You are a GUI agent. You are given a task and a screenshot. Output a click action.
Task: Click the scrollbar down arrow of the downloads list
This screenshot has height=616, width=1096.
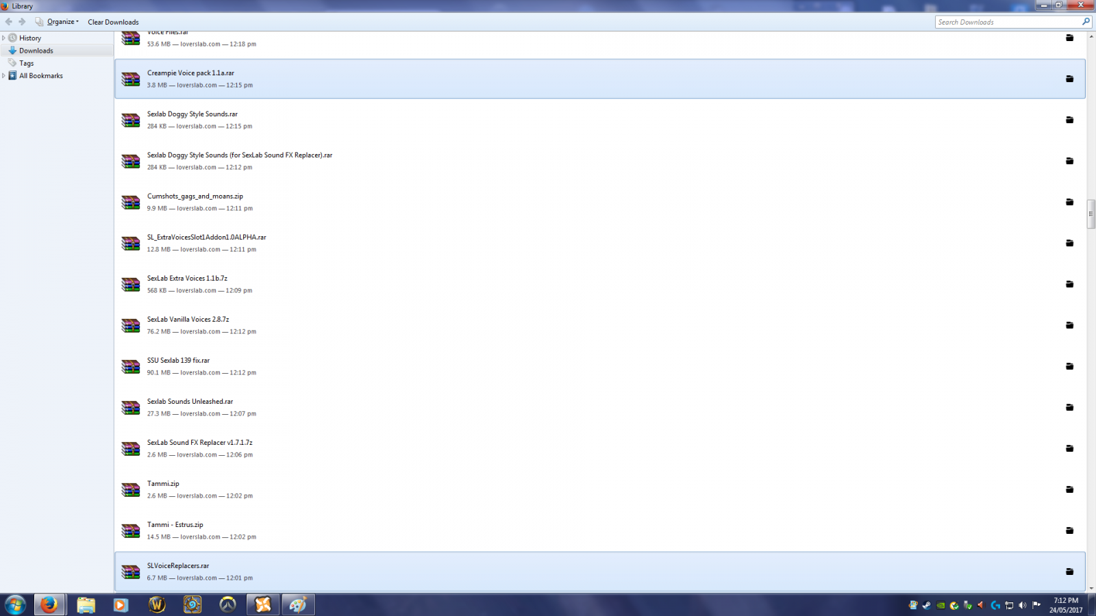1091,587
